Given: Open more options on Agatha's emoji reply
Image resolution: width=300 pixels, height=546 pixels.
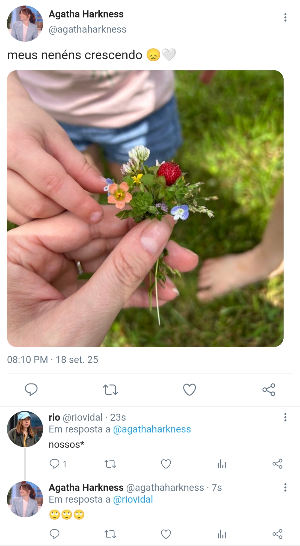Looking at the screenshot, I should tap(285, 487).
